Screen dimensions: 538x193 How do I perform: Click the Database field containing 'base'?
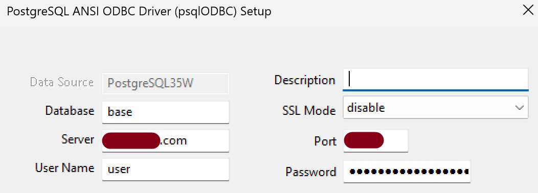click(x=165, y=112)
